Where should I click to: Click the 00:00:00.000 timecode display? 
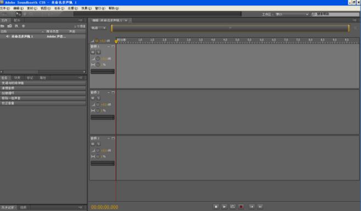(105, 207)
